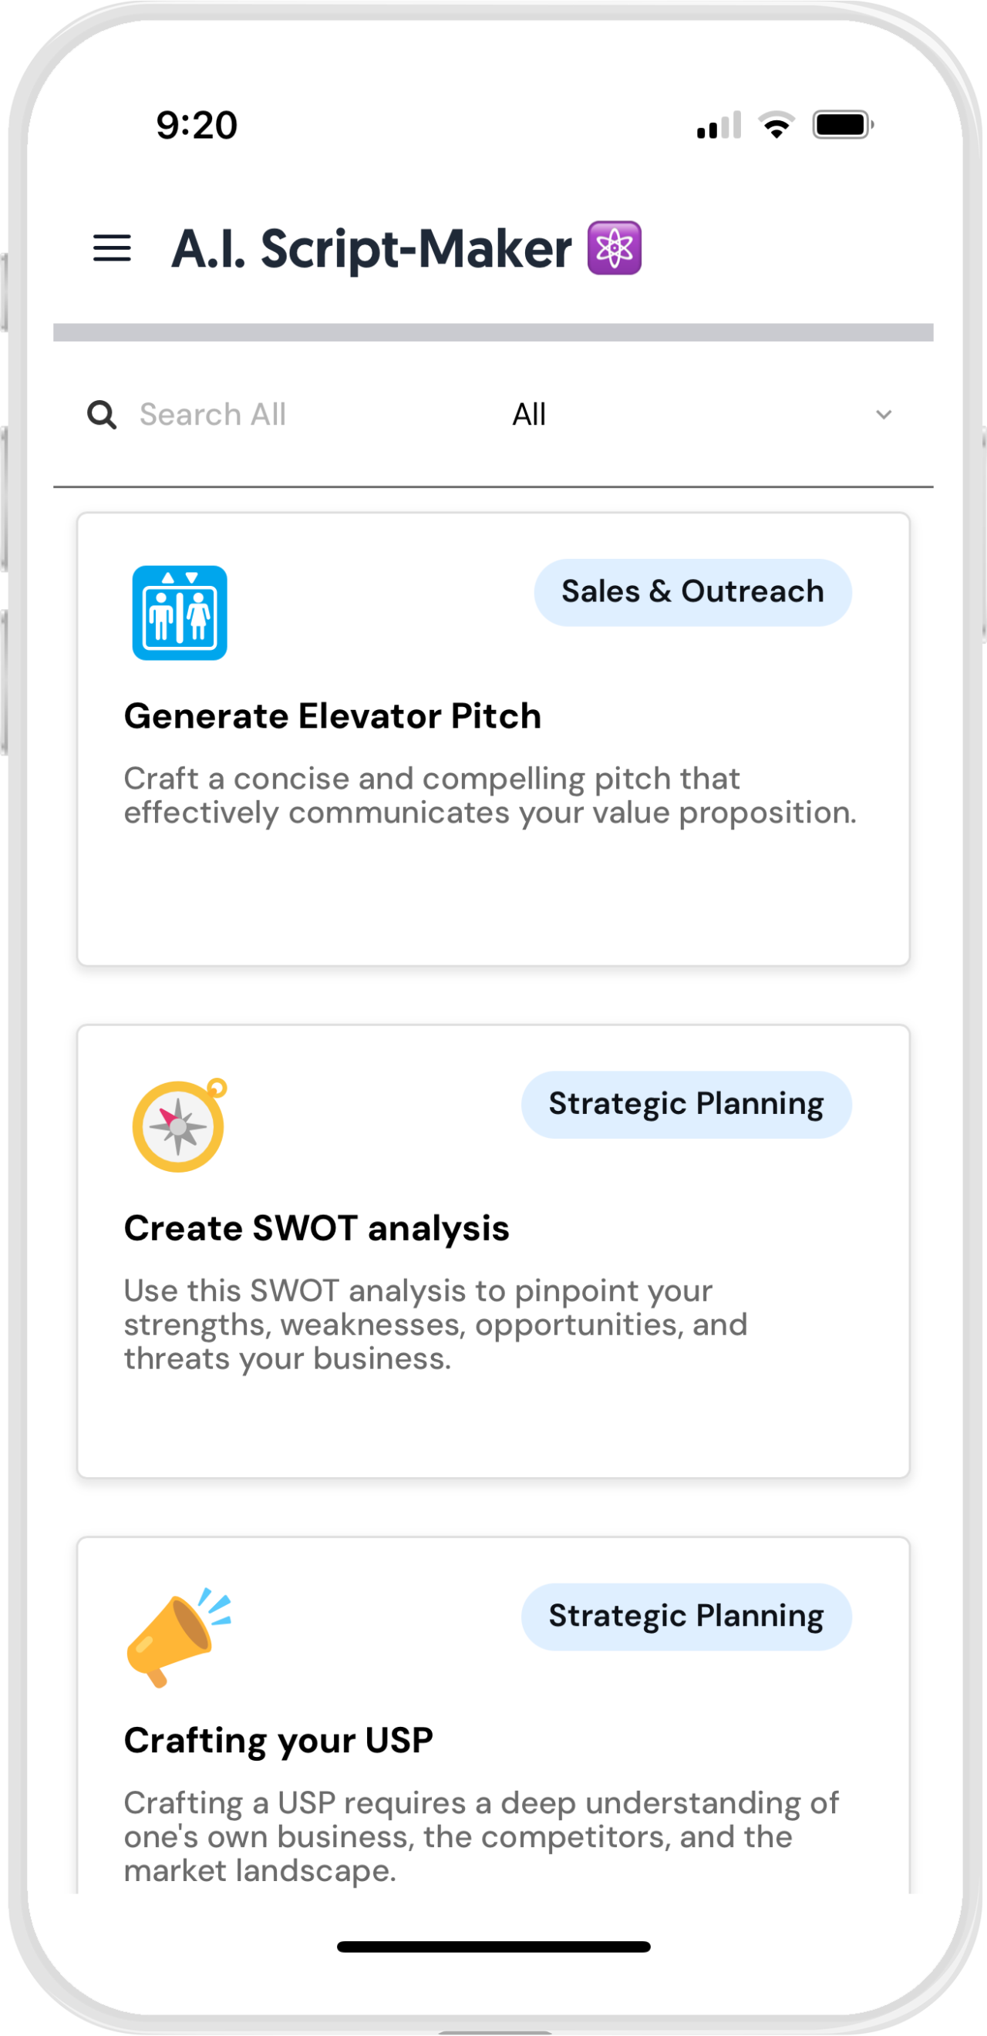Click the A.I. Script-Maker heading
Viewport: 987px width, 2036px height.
click(372, 248)
